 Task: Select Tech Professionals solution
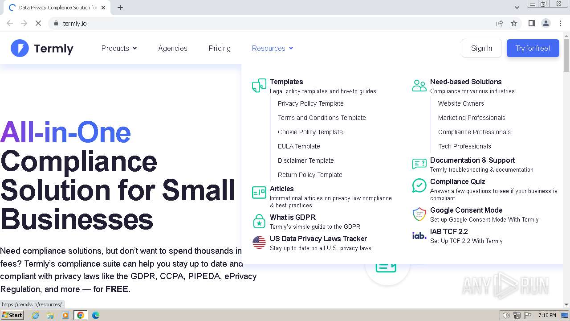[464, 146]
